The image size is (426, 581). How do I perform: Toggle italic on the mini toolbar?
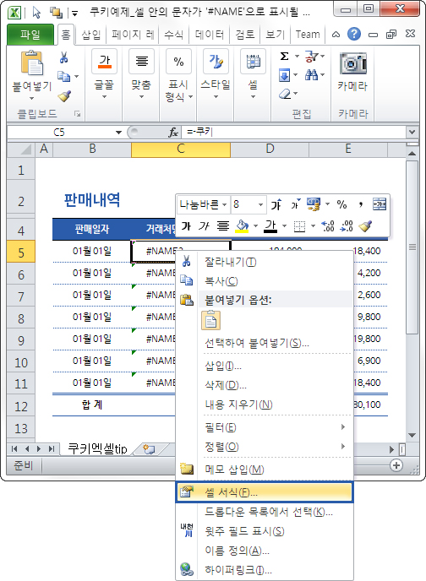click(205, 225)
